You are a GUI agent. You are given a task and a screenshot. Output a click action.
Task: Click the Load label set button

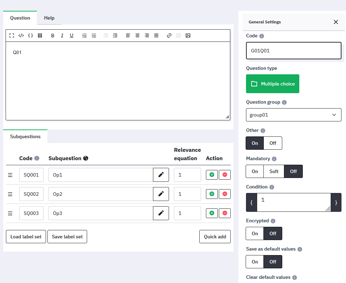click(26, 237)
